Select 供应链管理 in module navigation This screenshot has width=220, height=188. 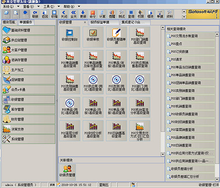coord(29,40)
